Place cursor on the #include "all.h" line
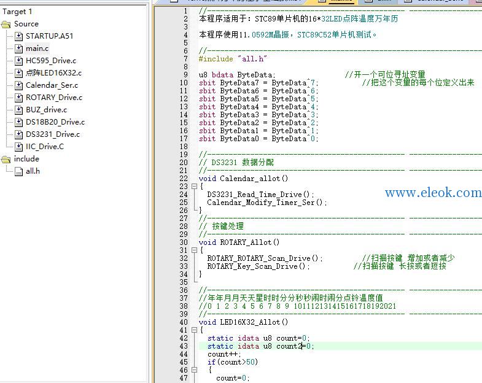Viewport: 482px width, 383px height. pos(233,59)
